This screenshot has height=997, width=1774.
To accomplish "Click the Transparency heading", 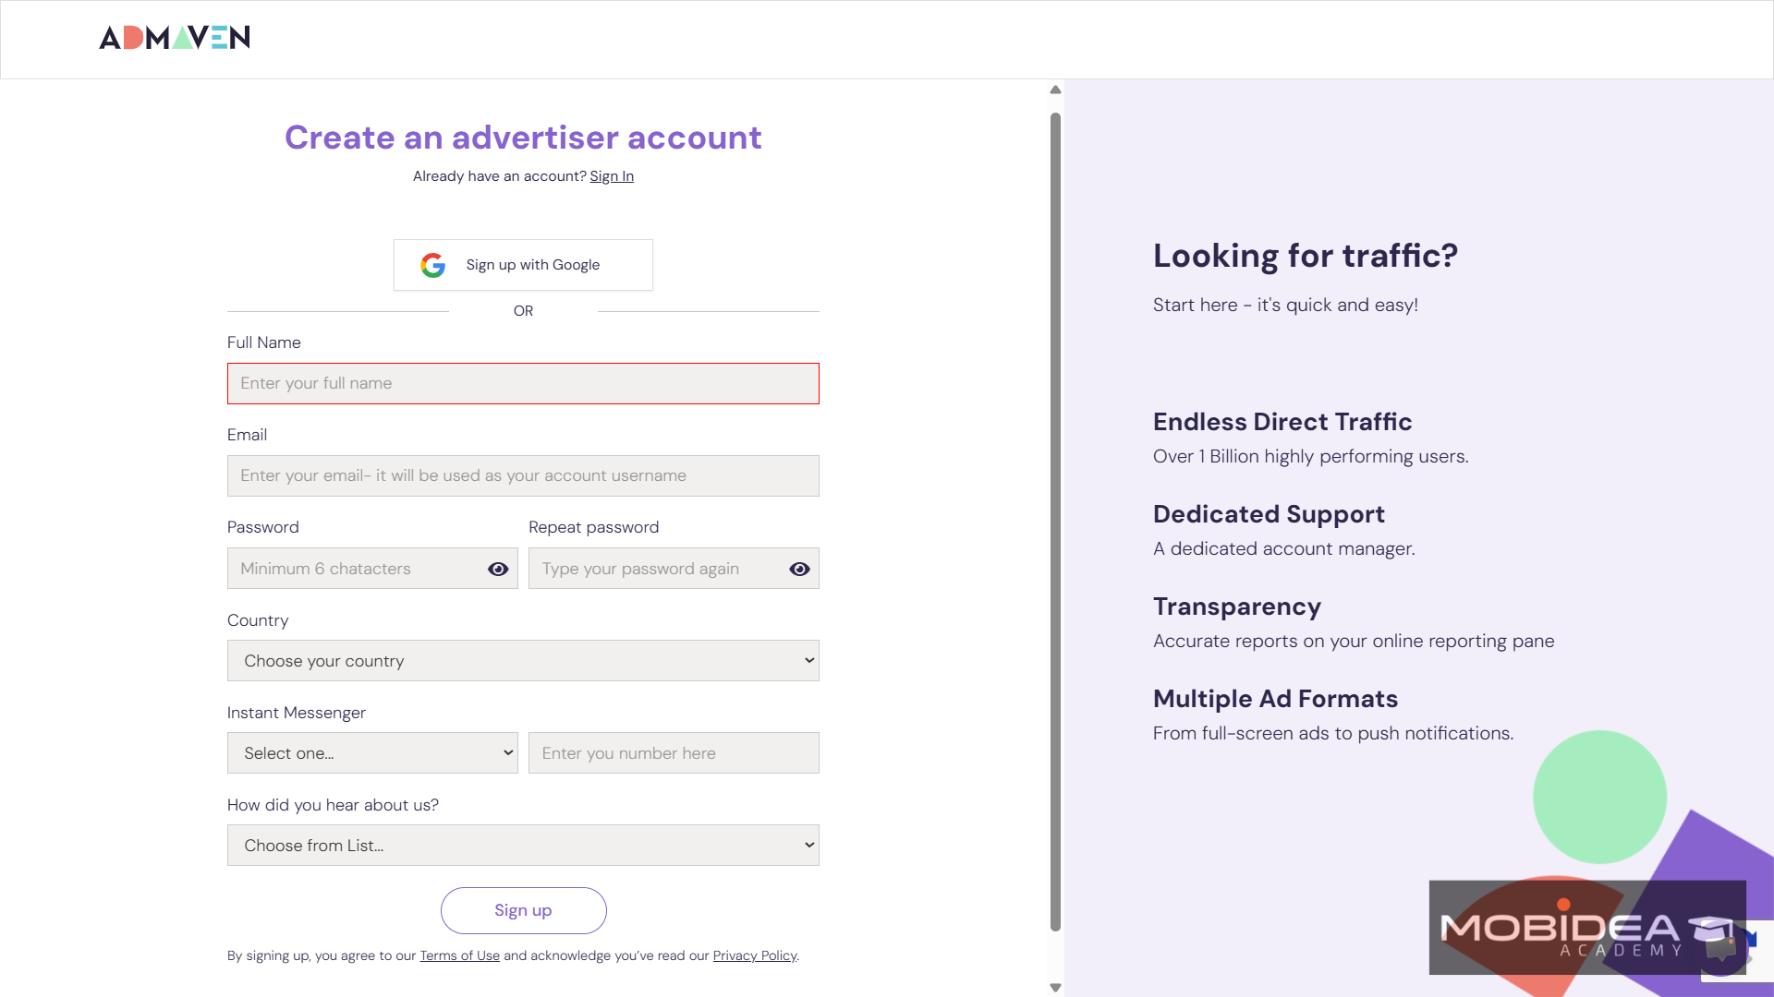I will [x=1237, y=607].
